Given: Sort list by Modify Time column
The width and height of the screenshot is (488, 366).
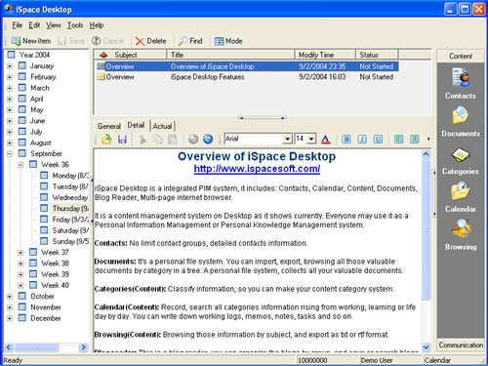Looking at the screenshot, I should pos(325,55).
